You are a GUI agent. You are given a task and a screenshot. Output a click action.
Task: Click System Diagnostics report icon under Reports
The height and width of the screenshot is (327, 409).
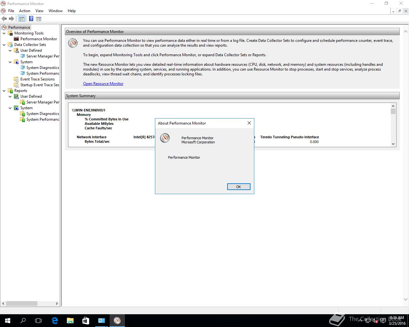[22, 114]
